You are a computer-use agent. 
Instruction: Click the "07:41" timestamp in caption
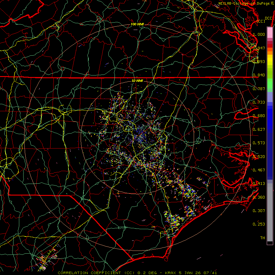tap(210, 273)
